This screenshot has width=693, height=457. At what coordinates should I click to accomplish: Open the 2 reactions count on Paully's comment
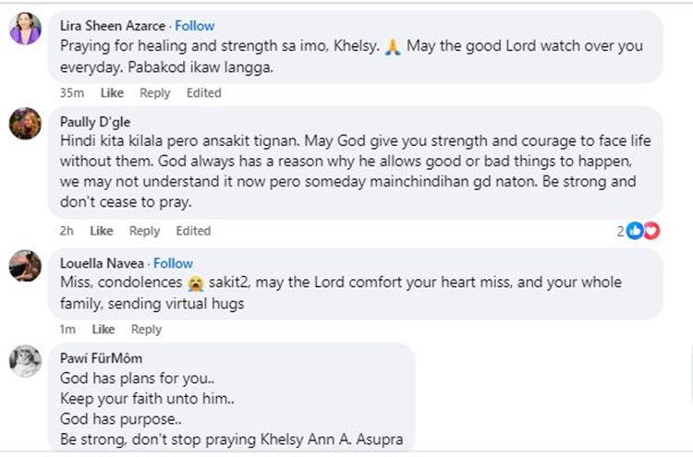pos(622,231)
